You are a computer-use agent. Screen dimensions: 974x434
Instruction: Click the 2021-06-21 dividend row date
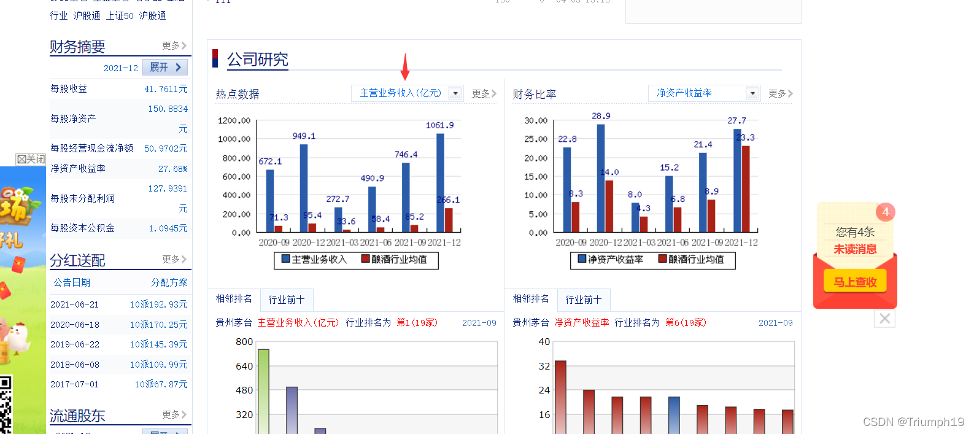coord(74,304)
